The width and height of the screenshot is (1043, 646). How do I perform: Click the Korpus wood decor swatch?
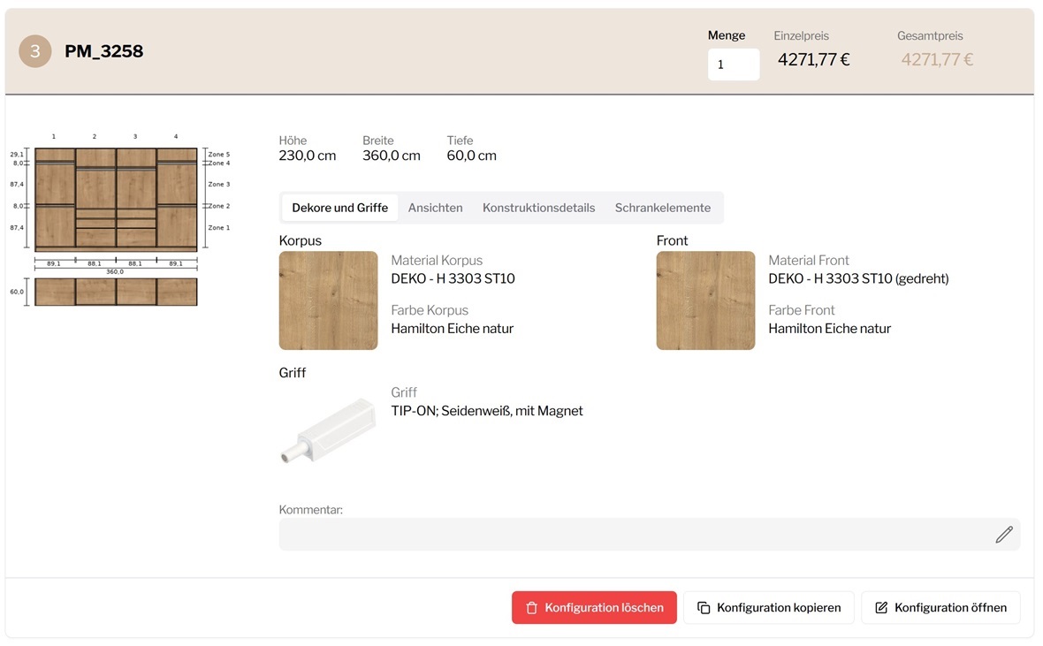pos(328,300)
